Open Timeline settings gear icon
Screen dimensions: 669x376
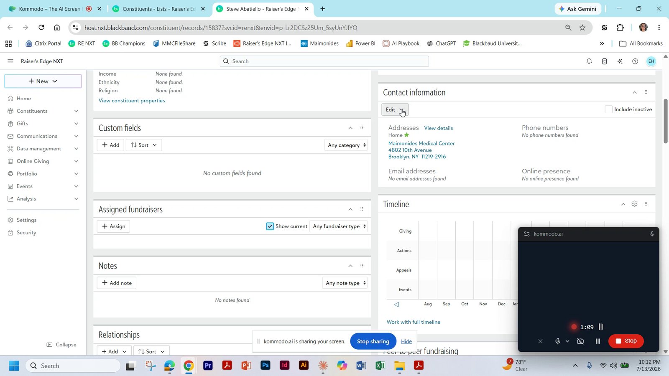click(634, 204)
